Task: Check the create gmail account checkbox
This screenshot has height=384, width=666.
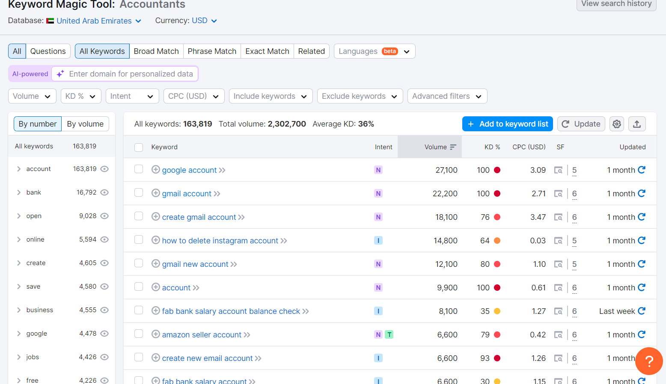Action: coord(139,216)
